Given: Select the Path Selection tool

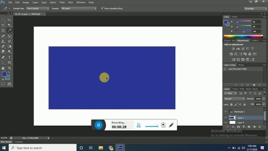Looking at the screenshot, I should (3, 62).
